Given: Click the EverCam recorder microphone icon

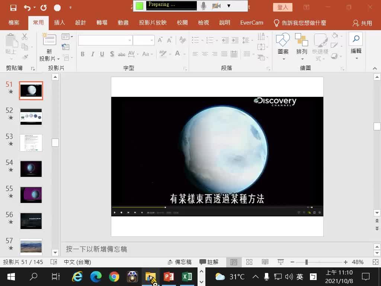Looking at the screenshot, I should click(204, 6).
